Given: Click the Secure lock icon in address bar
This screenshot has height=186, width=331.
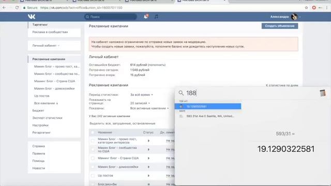Looking at the screenshot, I should coord(24,8).
